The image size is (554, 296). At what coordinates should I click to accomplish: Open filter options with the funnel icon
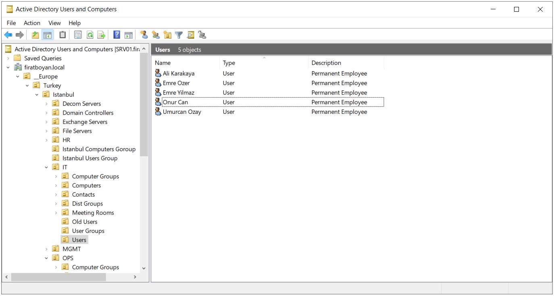click(179, 35)
